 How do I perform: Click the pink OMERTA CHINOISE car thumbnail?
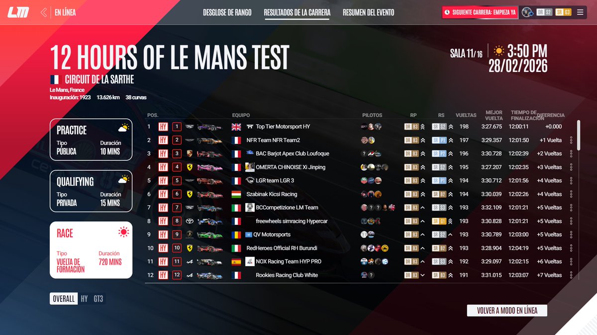[x=209, y=167]
